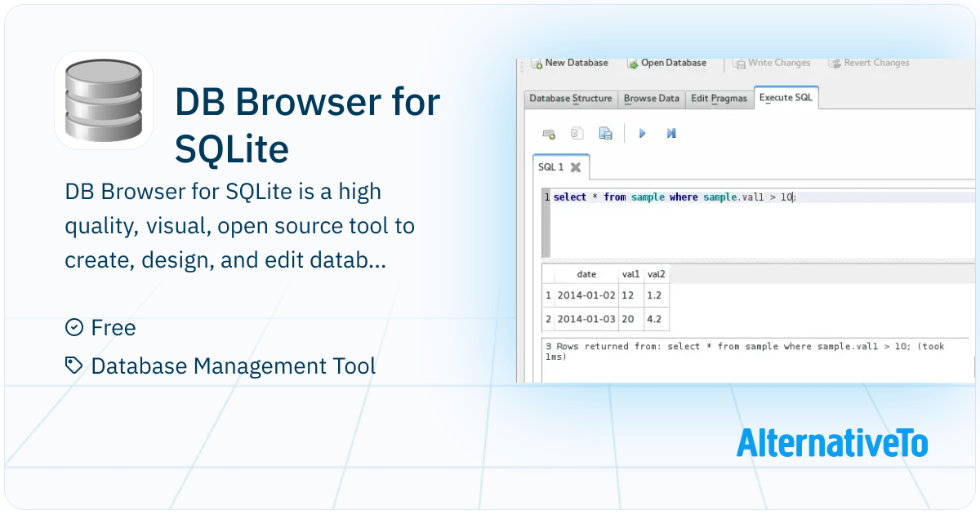Click the Revert Changes toolbar button
The width and height of the screenshot is (980, 514).
pyautogui.click(x=868, y=63)
